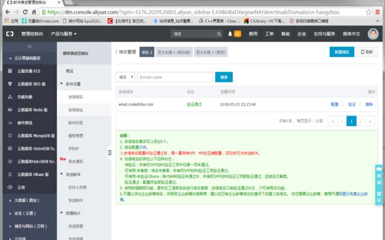Click the Aliyun logo icon in header
Image resolution: width=385 pixels, height=240 pixels.
(x=10, y=34)
